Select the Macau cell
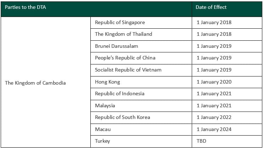Screen dimensions: 263x148 103,129
